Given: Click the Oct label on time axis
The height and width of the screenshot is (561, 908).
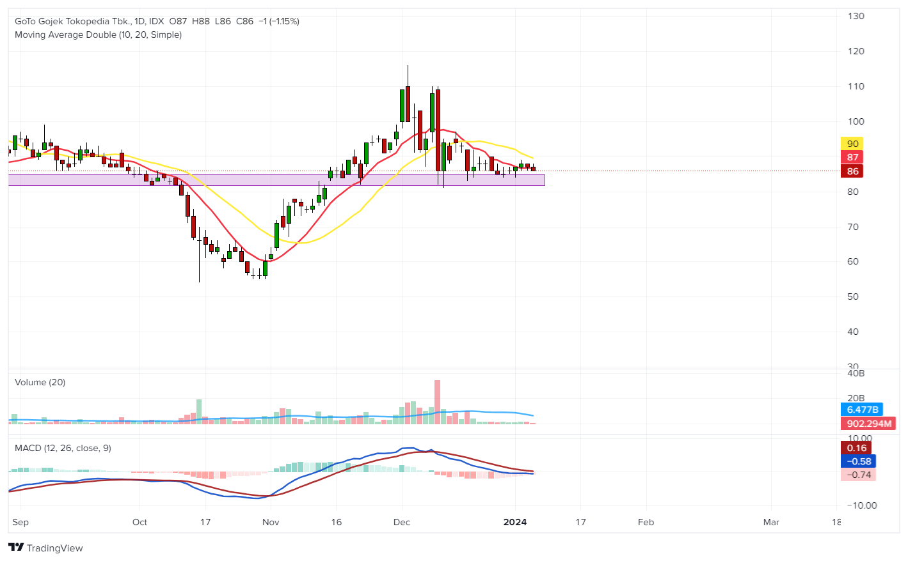Looking at the screenshot, I should click(x=139, y=522).
